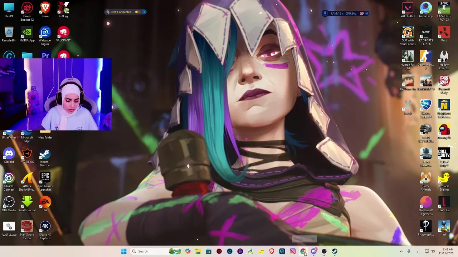Open the New folder on desktop
This screenshot has width=458, height=257.
[45, 136]
